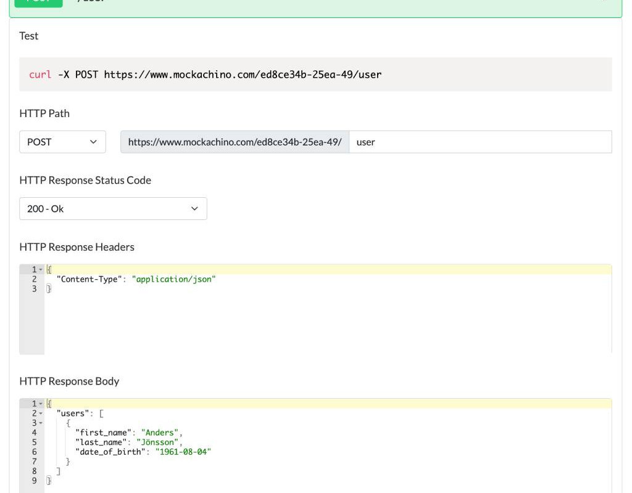Click the "1961-08-04" date of birth value
Viewport: 632px width, 493px height.
183,452
